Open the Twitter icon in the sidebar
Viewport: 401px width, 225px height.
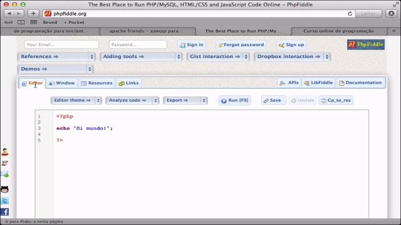click(x=5, y=201)
